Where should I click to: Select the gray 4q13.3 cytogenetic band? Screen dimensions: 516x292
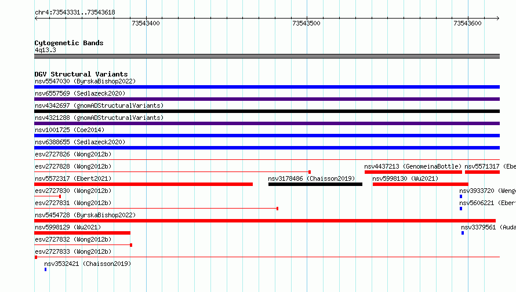point(267,56)
